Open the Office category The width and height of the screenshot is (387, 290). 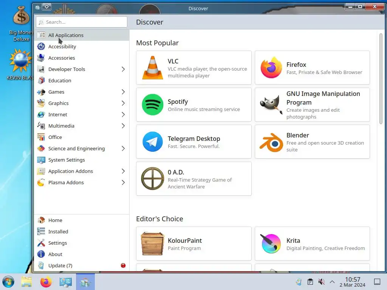(82, 137)
